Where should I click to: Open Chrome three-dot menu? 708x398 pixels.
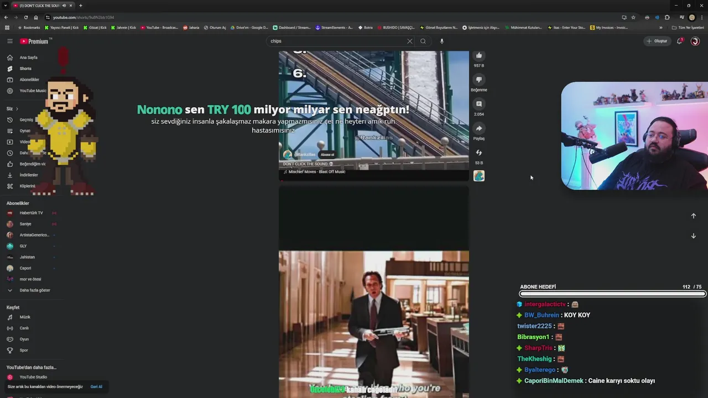point(701,17)
